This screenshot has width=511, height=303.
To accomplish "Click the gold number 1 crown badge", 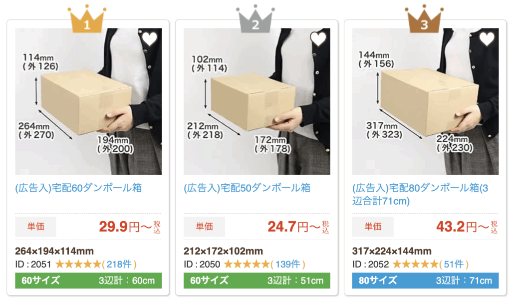I will click(87, 19).
